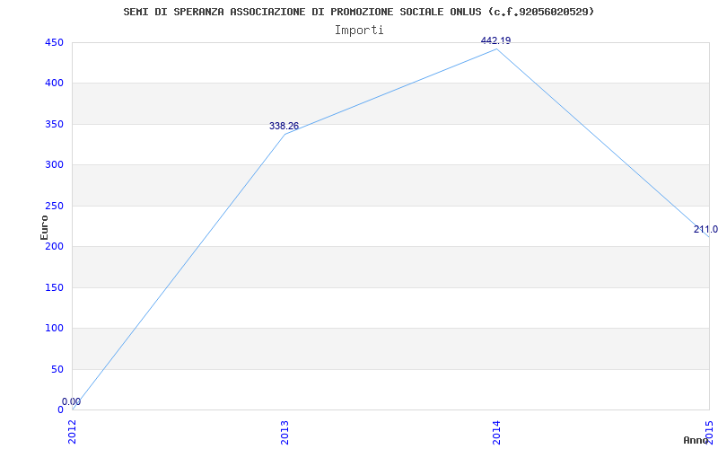
Task: Select the 211.0 data label at the 2015 point
Action: (x=705, y=229)
